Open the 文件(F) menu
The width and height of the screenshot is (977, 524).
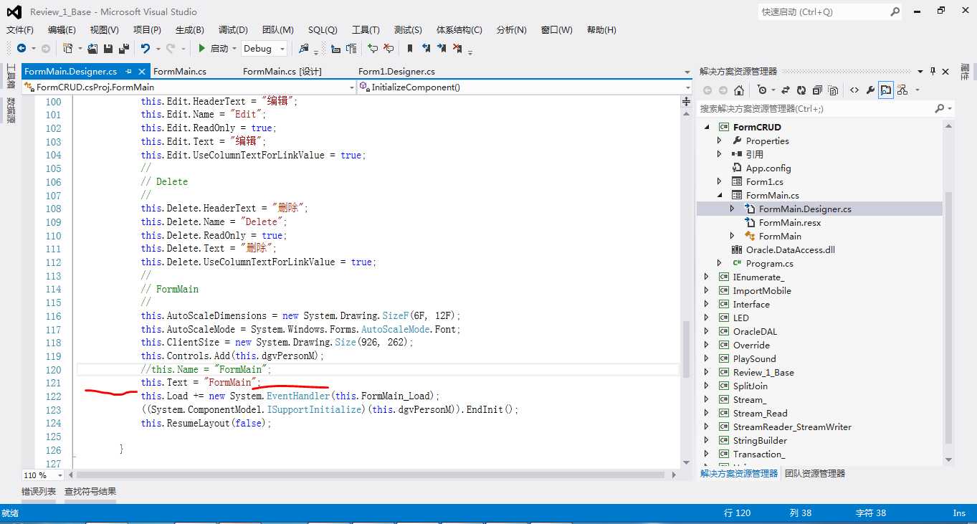coord(20,29)
